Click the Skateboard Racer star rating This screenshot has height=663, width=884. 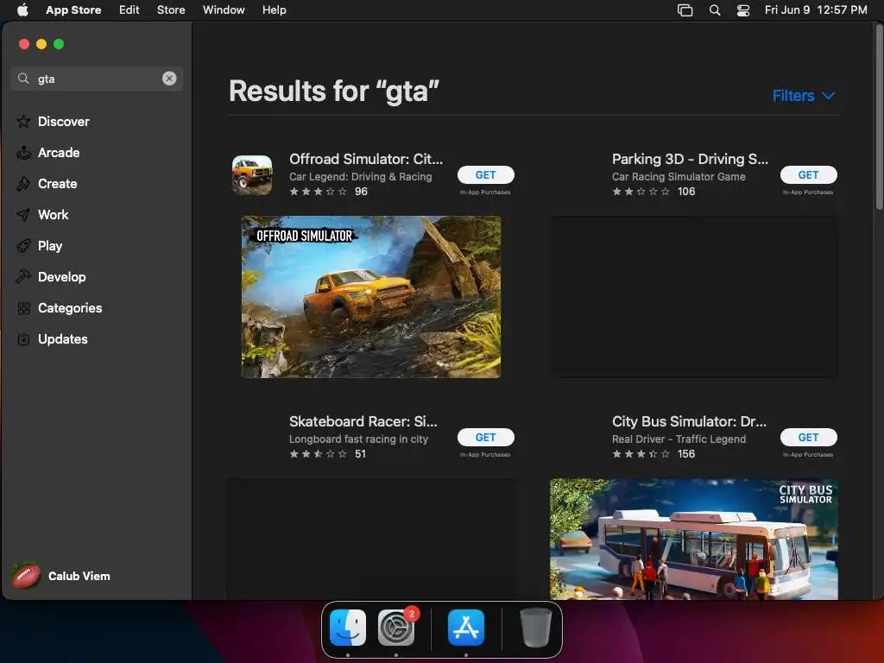pyautogui.click(x=318, y=454)
